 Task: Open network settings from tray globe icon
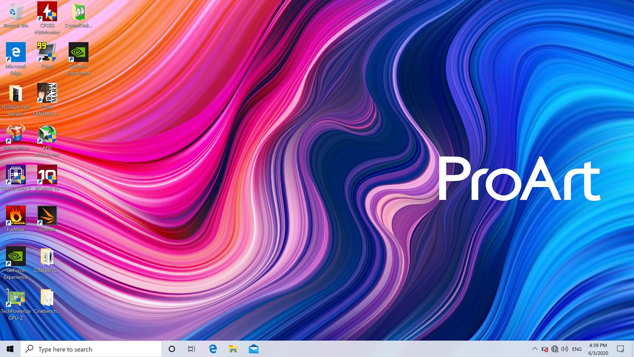(555, 349)
